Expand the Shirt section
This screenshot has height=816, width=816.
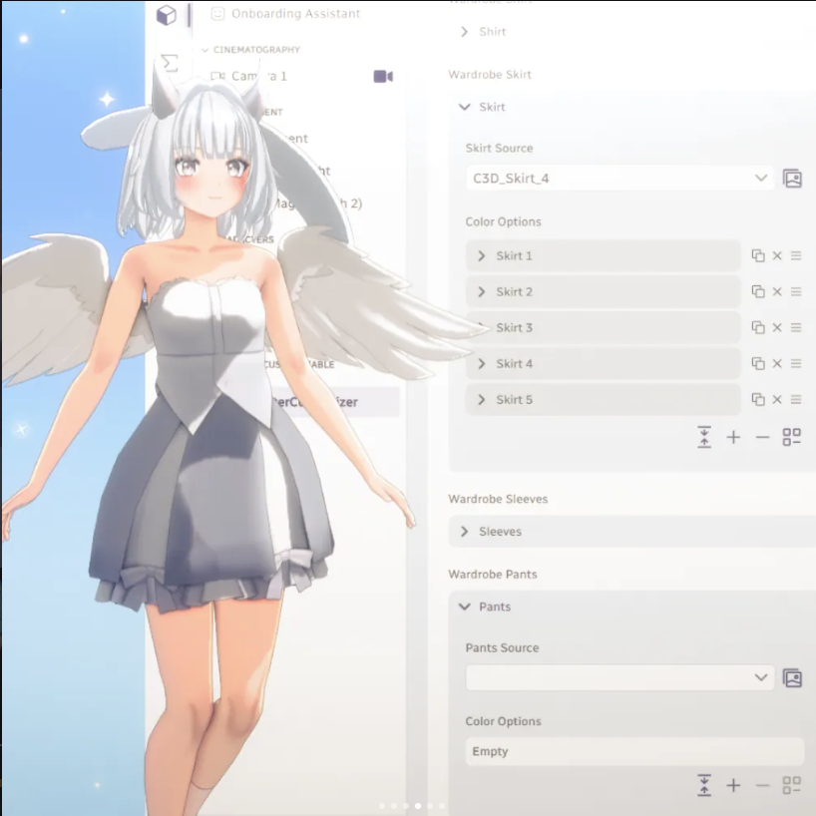pyautogui.click(x=464, y=32)
